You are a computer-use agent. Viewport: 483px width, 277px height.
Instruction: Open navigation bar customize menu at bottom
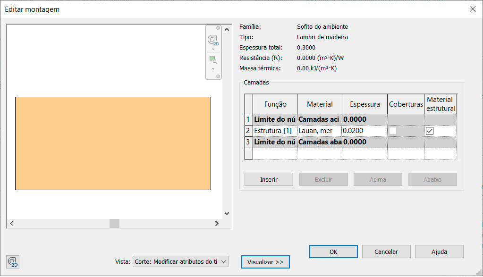pos(218,76)
